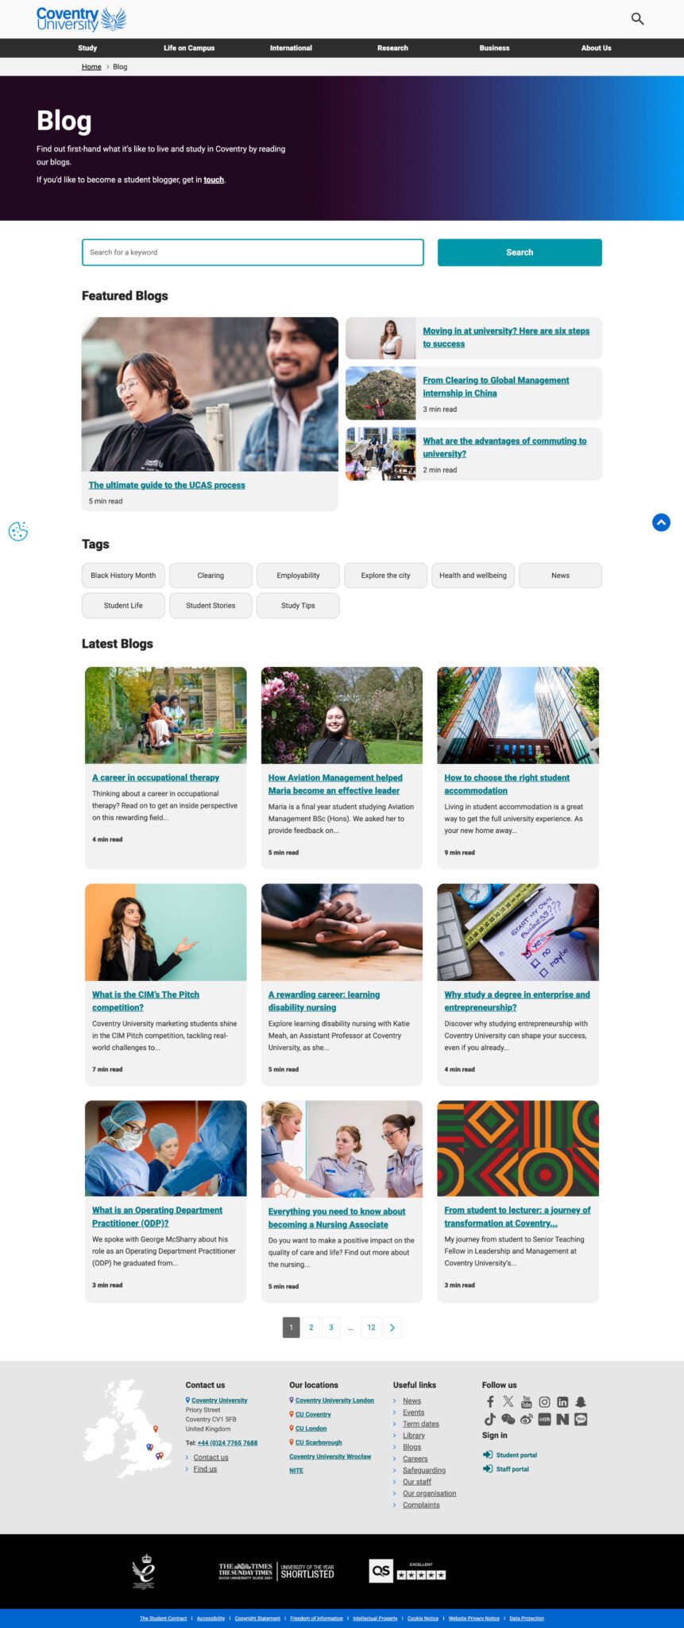Open the Snapchat ghost icon
Screen dimensions: 684x1628
(x=581, y=1401)
